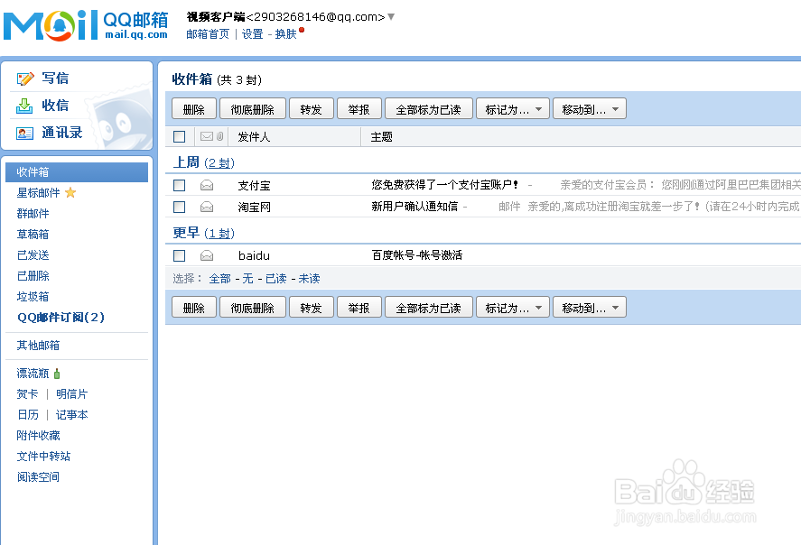
Task: Check the baidu email checkbox
Action: coord(180,255)
